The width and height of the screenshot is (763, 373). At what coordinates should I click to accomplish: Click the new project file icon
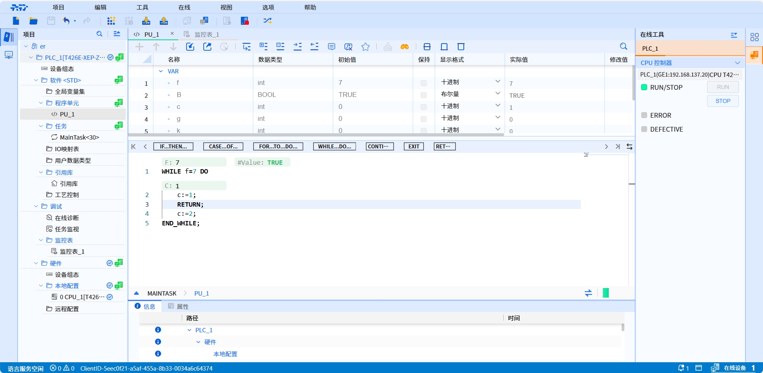[16, 21]
